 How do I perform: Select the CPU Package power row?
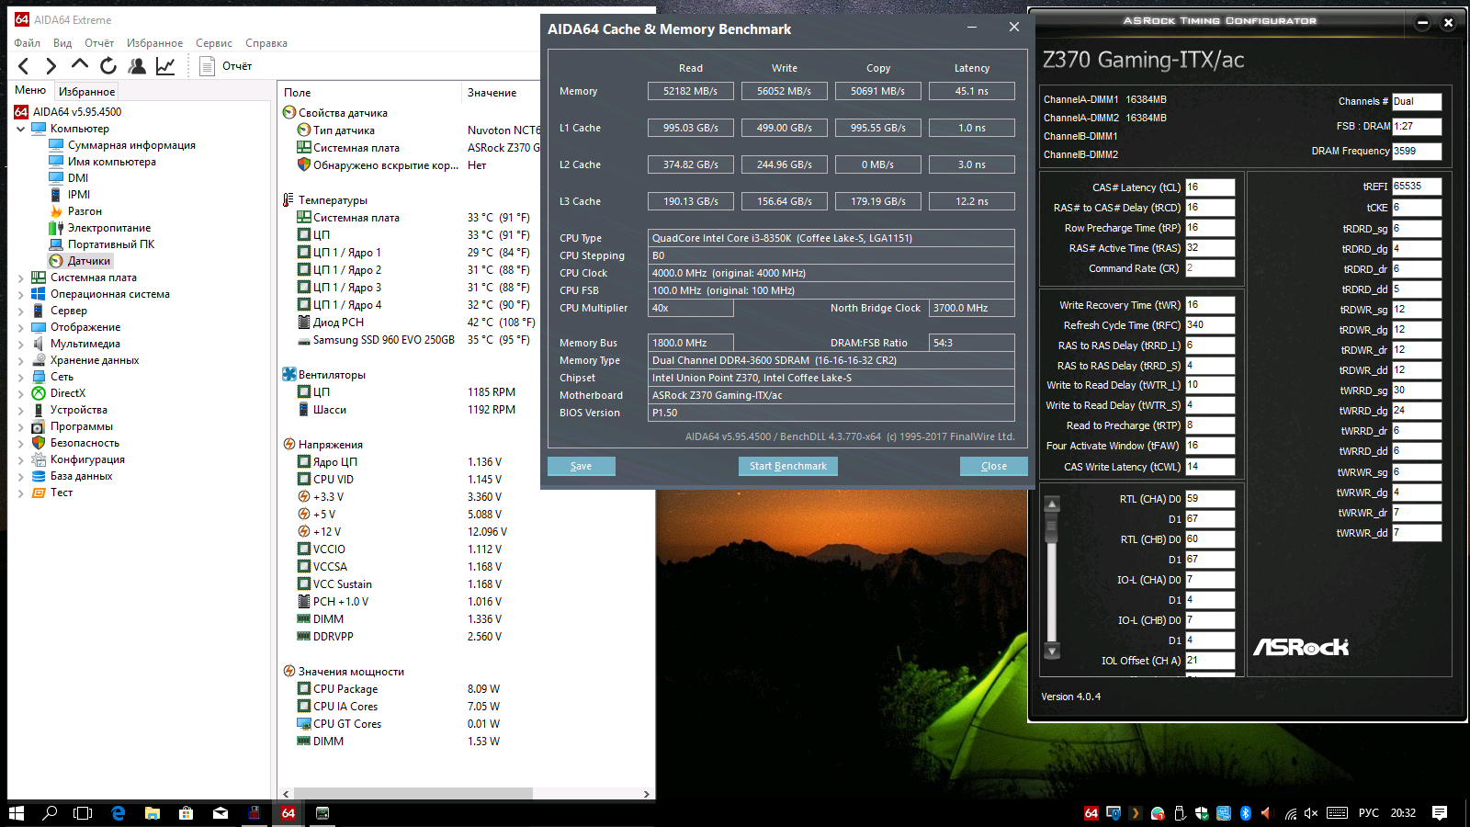coord(399,689)
